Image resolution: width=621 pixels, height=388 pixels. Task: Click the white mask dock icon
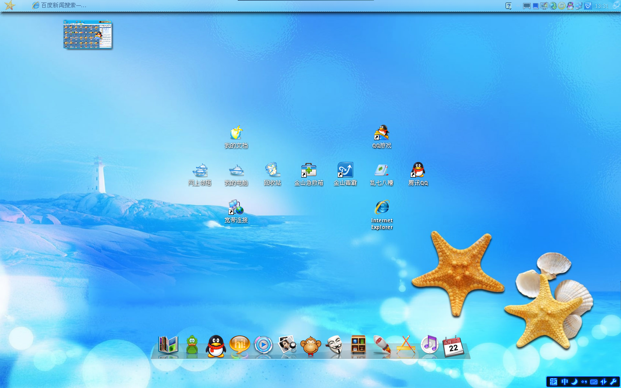(334, 345)
